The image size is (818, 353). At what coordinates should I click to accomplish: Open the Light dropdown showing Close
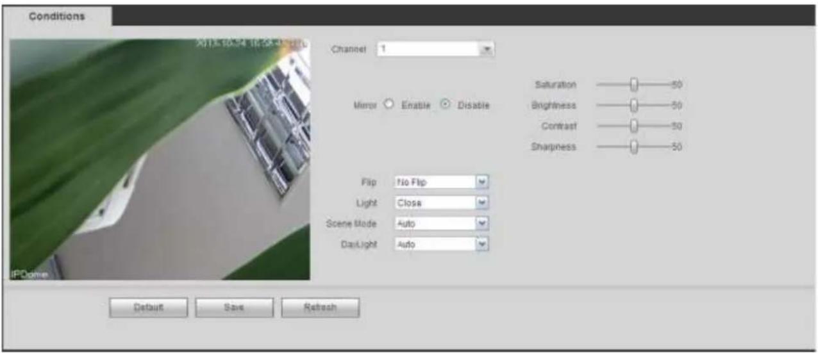click(441, 202)
